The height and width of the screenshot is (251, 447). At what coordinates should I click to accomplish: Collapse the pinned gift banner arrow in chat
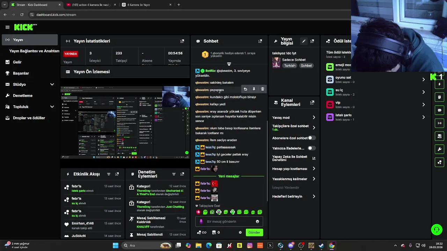click(x=229, y=64)
